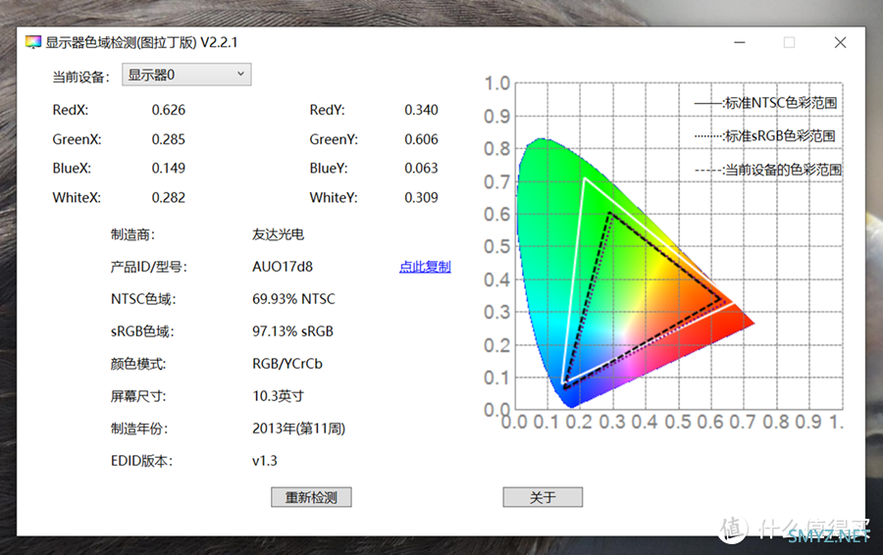883x555 pixels.
Task: Open the 当前设备 display dropdown
Action: pyautogui.click(x=186, y=75)
